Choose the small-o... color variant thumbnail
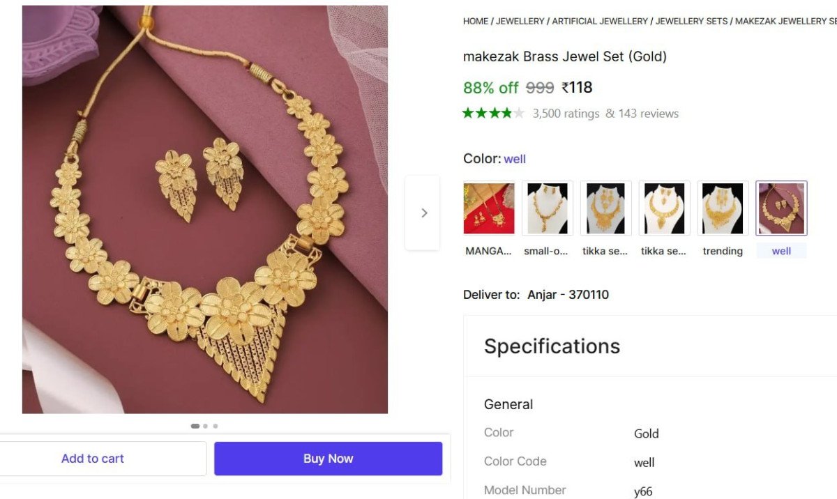 tap(548, 208)
